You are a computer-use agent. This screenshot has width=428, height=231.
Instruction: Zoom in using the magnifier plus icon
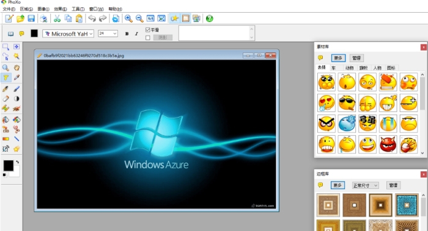tap(128, 18)
